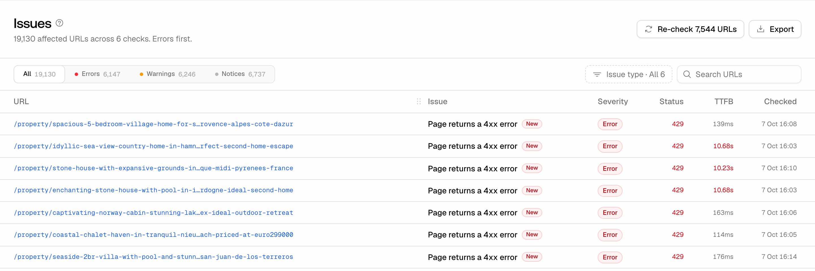Click the download icon in Export button
Screen dimensions: 815x271
761,29
